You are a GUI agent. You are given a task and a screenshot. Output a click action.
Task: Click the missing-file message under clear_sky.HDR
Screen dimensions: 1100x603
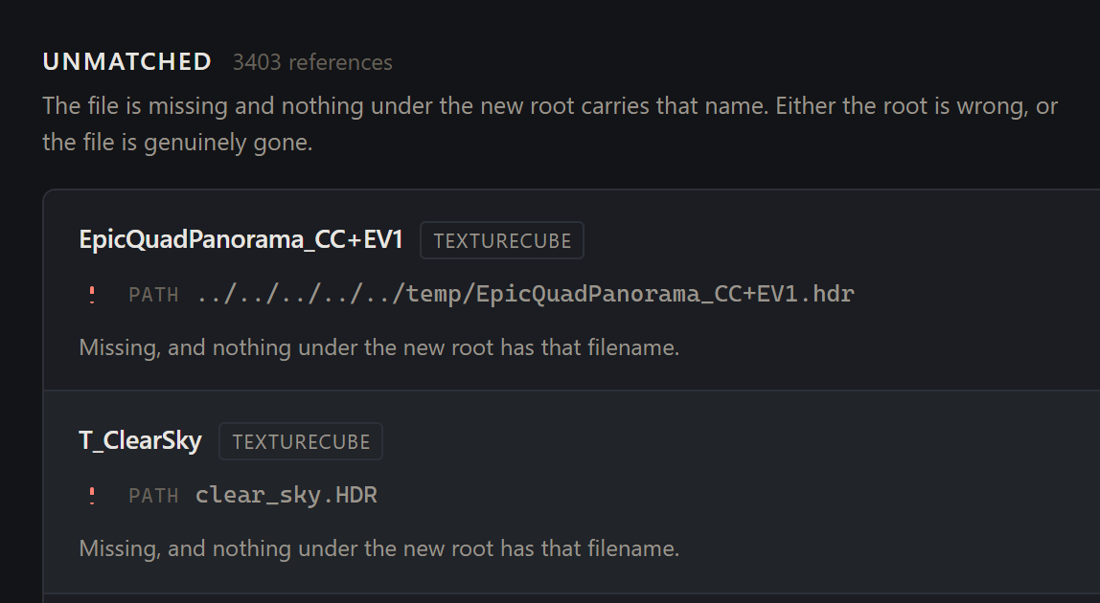378,548
